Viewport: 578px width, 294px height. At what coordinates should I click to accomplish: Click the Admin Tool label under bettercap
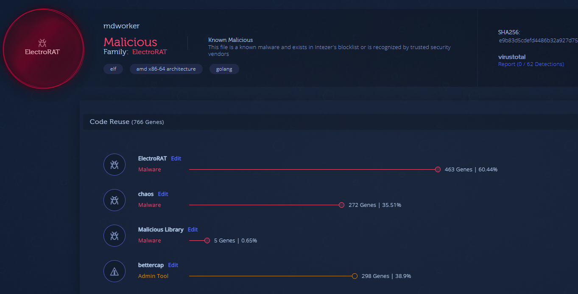pyautogui.click(x=153, y=276)
